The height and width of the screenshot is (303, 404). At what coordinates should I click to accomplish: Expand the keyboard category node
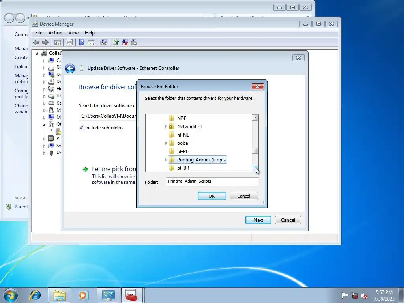(x=44, y=103)
